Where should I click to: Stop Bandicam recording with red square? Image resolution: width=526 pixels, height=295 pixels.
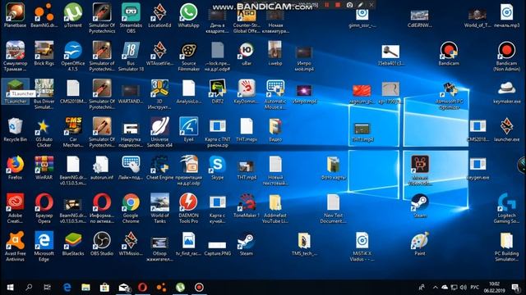coord(338,5)
